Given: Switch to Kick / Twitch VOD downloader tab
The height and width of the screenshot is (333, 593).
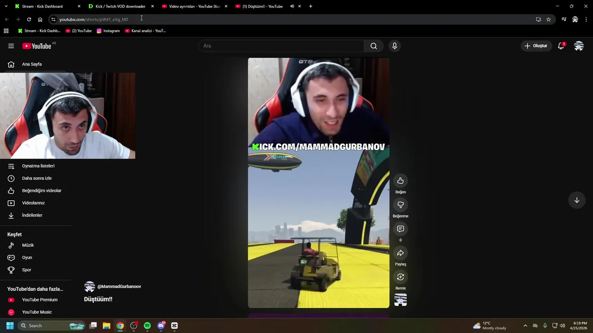Looking at the screenshot, I should click(120, 6).
